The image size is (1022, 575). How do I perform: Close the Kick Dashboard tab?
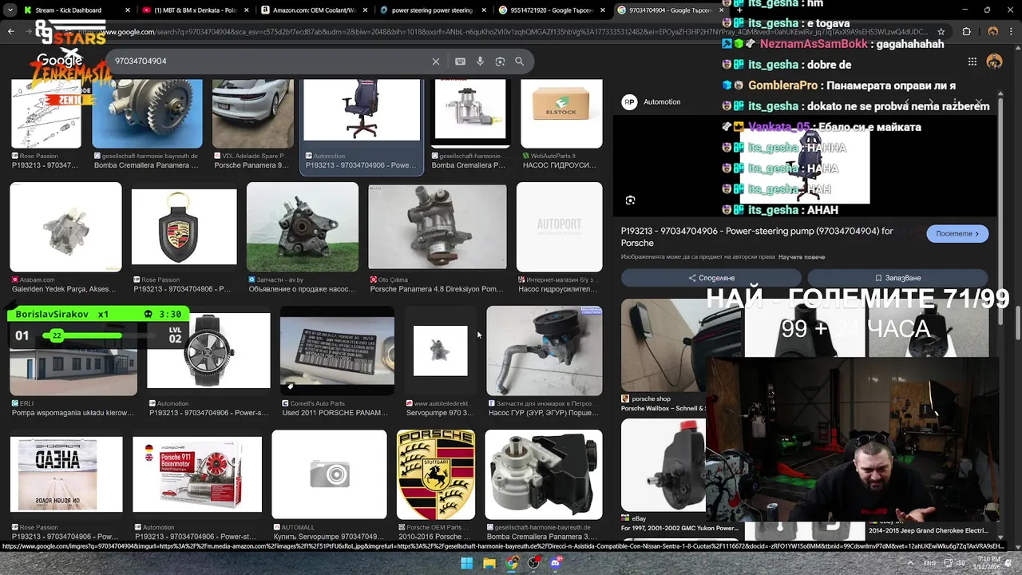coord(128,10)
